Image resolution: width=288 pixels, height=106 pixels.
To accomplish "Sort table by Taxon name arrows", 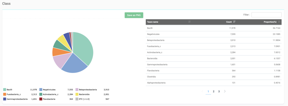I will pos(189,22).
